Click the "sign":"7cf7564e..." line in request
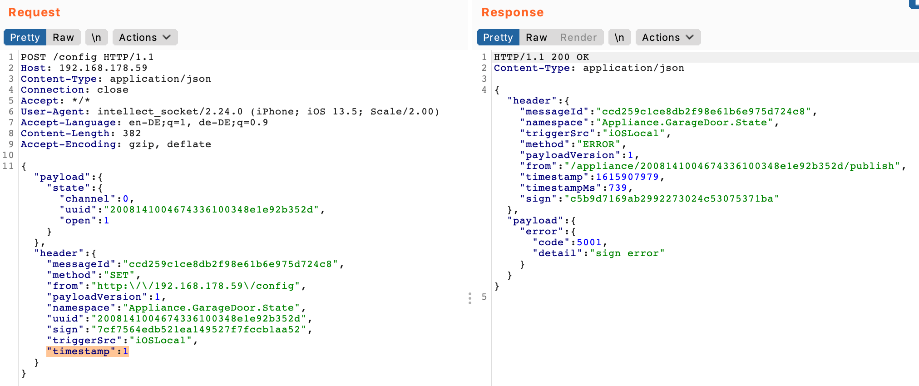 point(179,330)
